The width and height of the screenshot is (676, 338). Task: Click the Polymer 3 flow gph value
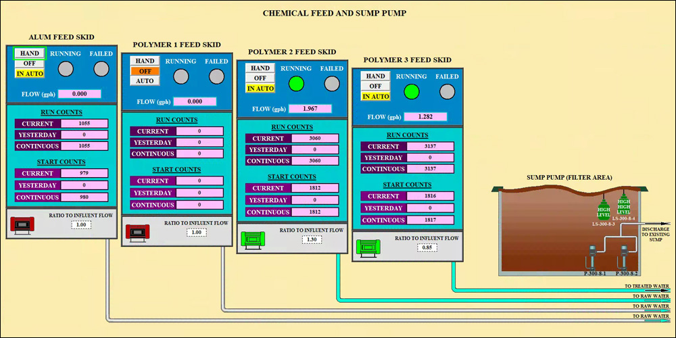425,117
